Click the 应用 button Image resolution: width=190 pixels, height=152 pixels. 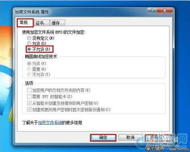coord(157,138)
